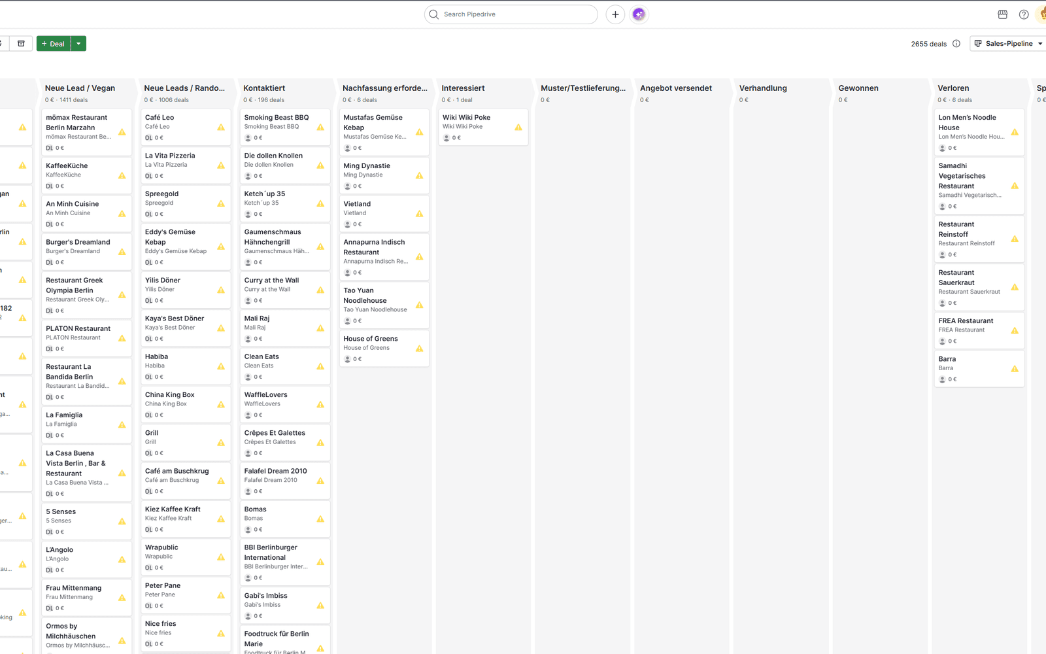This screenshot has width=1046, height=654.
Task: Open the help question mark icon
Action: tap(1024, 14)
